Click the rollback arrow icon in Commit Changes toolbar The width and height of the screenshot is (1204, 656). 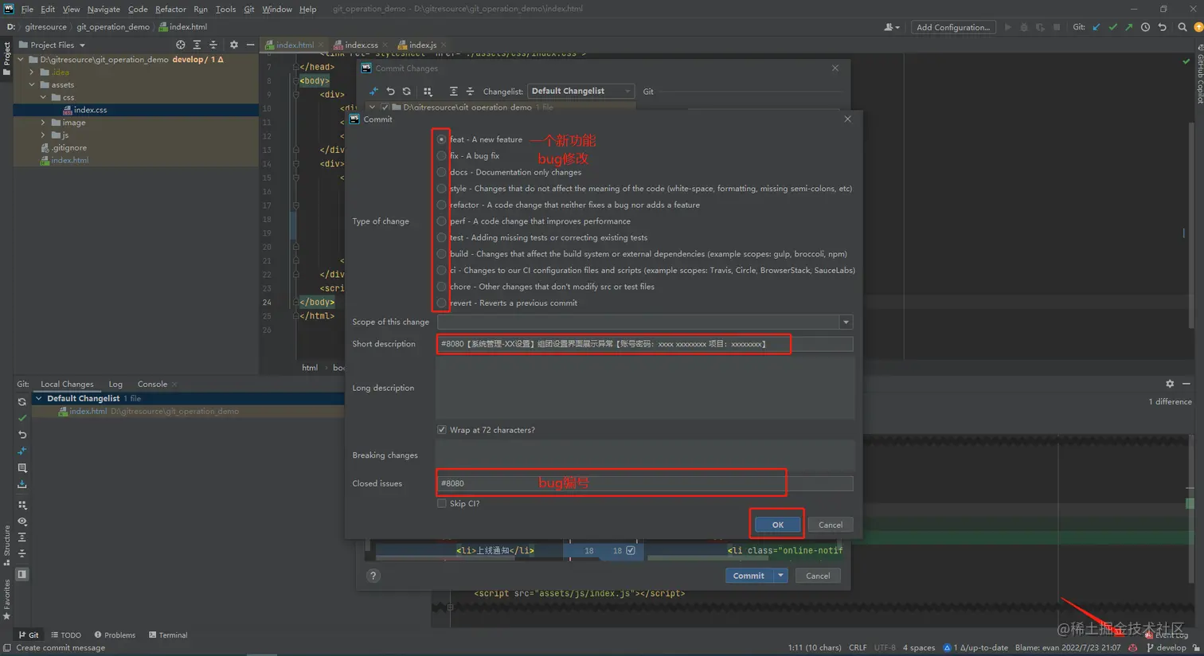click(x=389, y=91)
